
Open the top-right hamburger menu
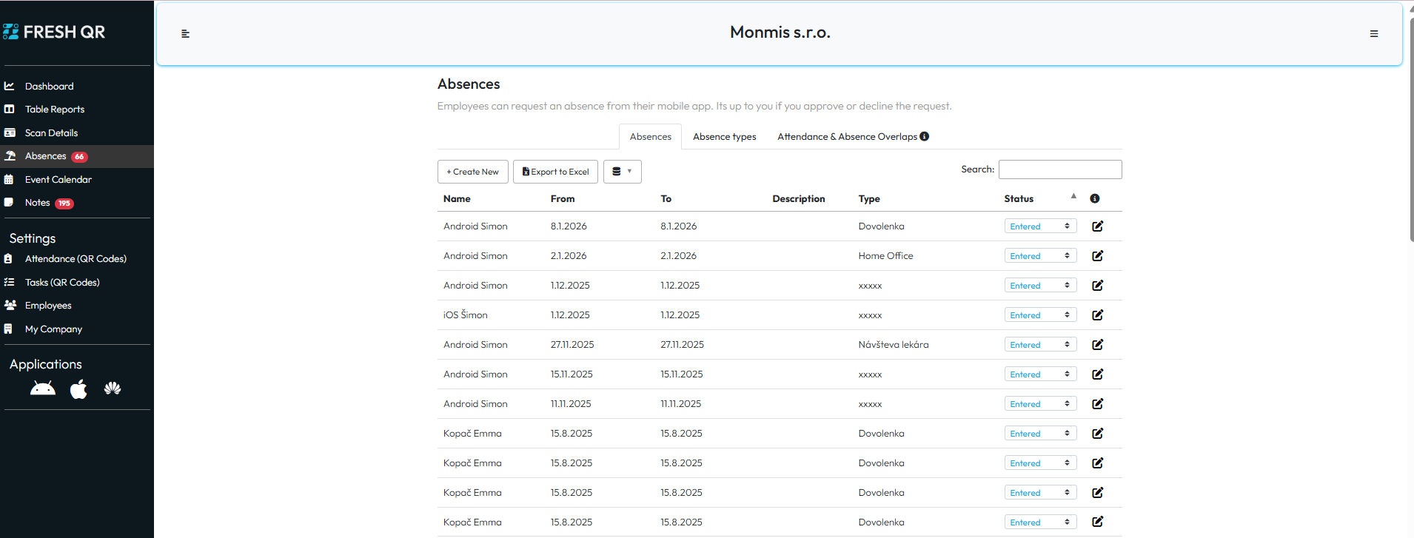click(x=1373, y=34)
